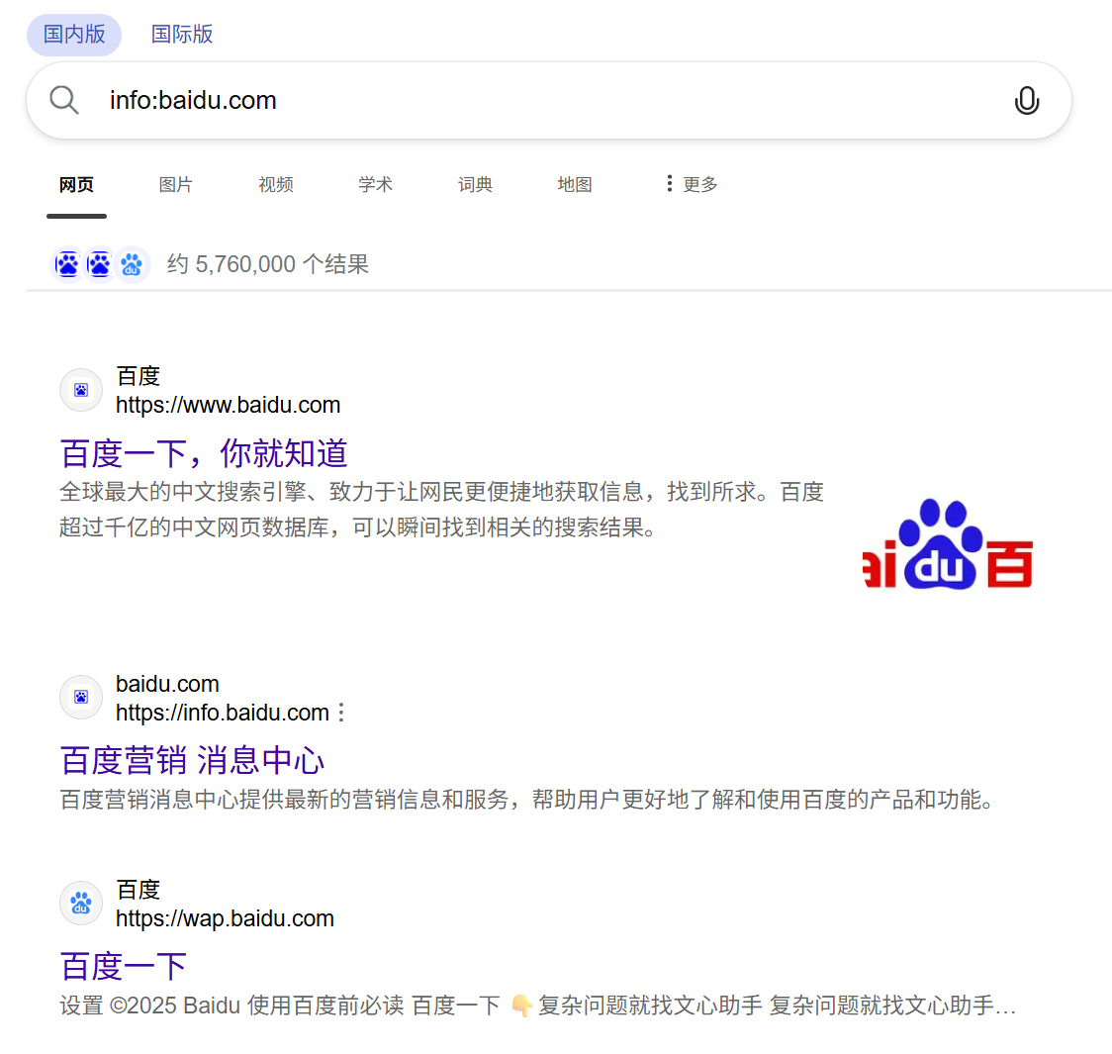Open the 百度一下，你就知道 result link
The width and height of the screenshot is (1112, 1054).
pos(204,453)
